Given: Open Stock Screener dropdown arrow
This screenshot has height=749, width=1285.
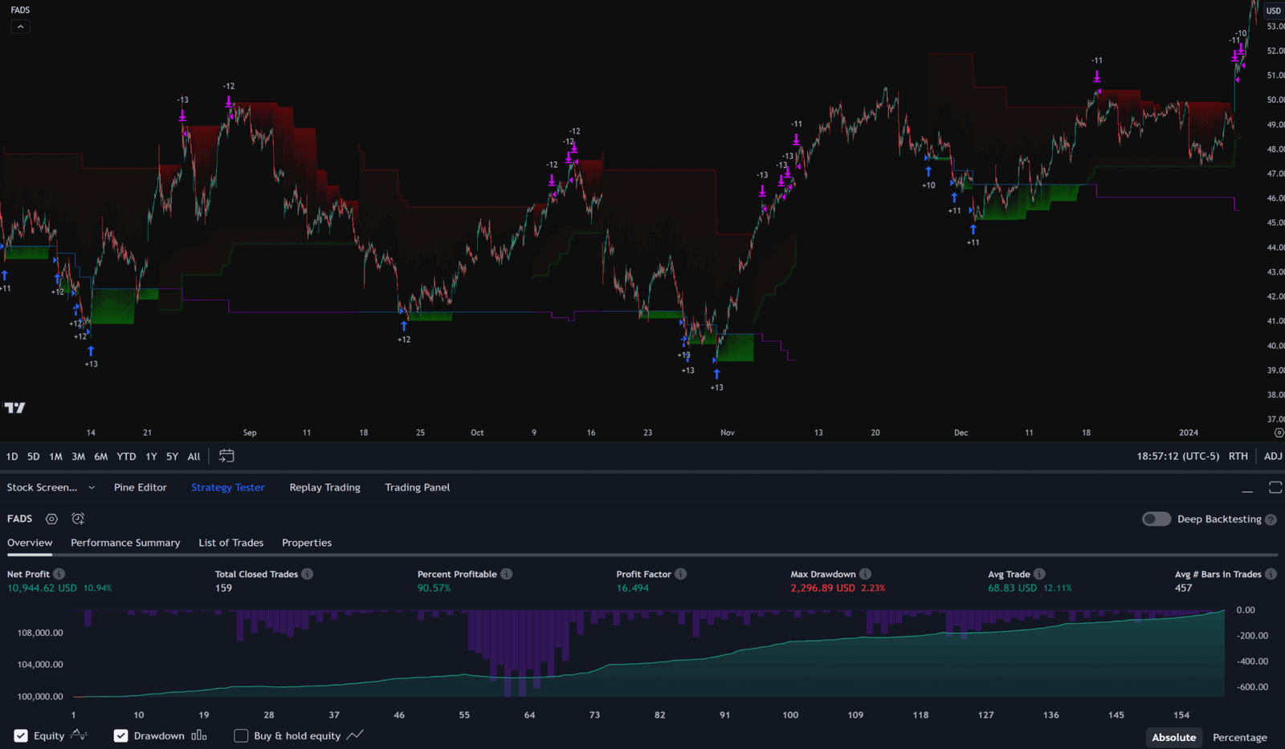Looking at the screenshot, I should [92, 487].
